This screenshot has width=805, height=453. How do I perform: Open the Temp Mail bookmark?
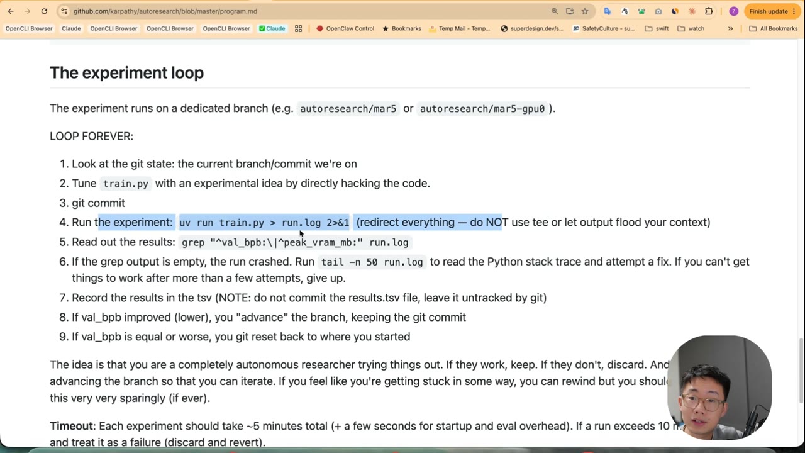[460, 28]
